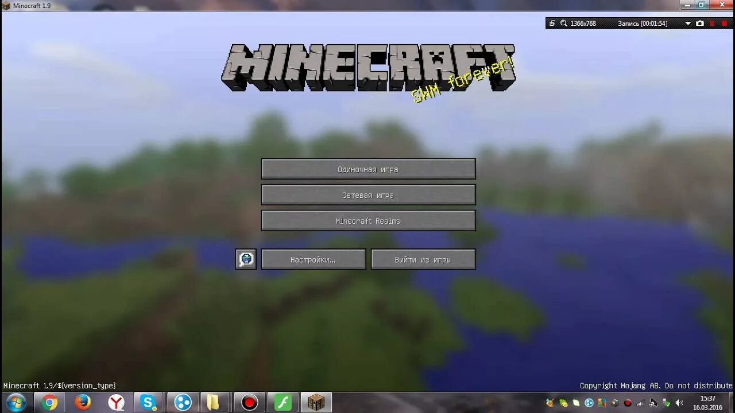Click the first tray icon with orange cup
Viewport: 735px width, 413px height.
[551, 403]
